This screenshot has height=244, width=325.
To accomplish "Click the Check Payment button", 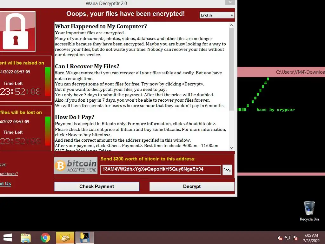I will (97, 186).
